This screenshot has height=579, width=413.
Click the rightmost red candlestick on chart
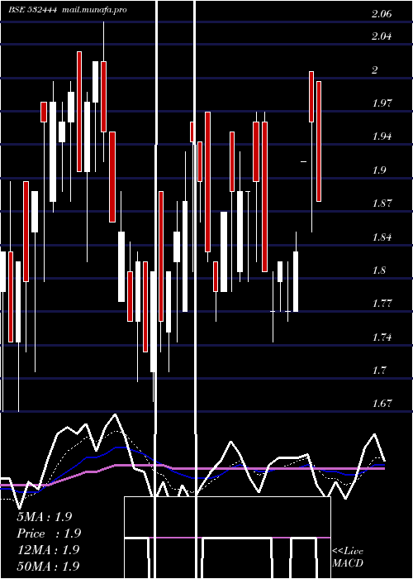point(319,141)
